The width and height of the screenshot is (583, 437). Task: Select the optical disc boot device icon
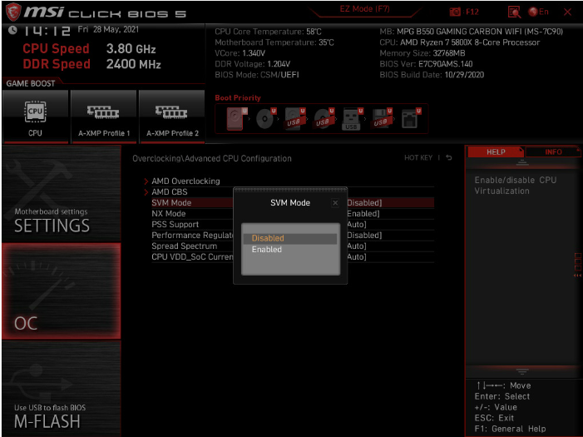[266, 119]
